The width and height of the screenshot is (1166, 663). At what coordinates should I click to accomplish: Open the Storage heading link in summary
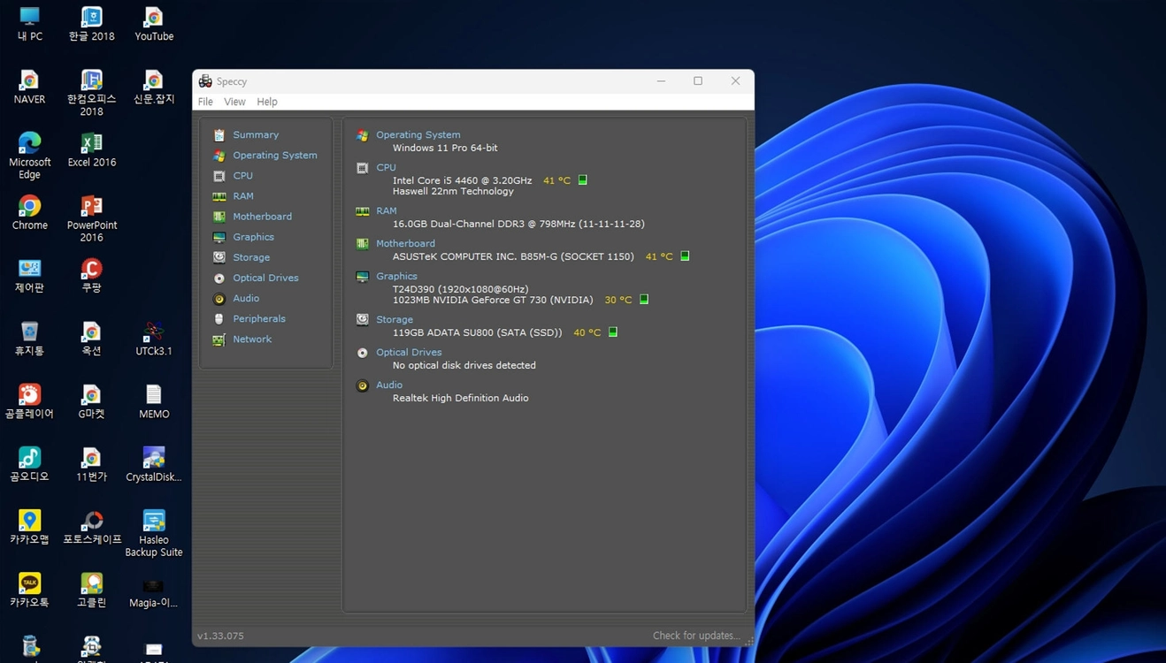tap(395, 320)
